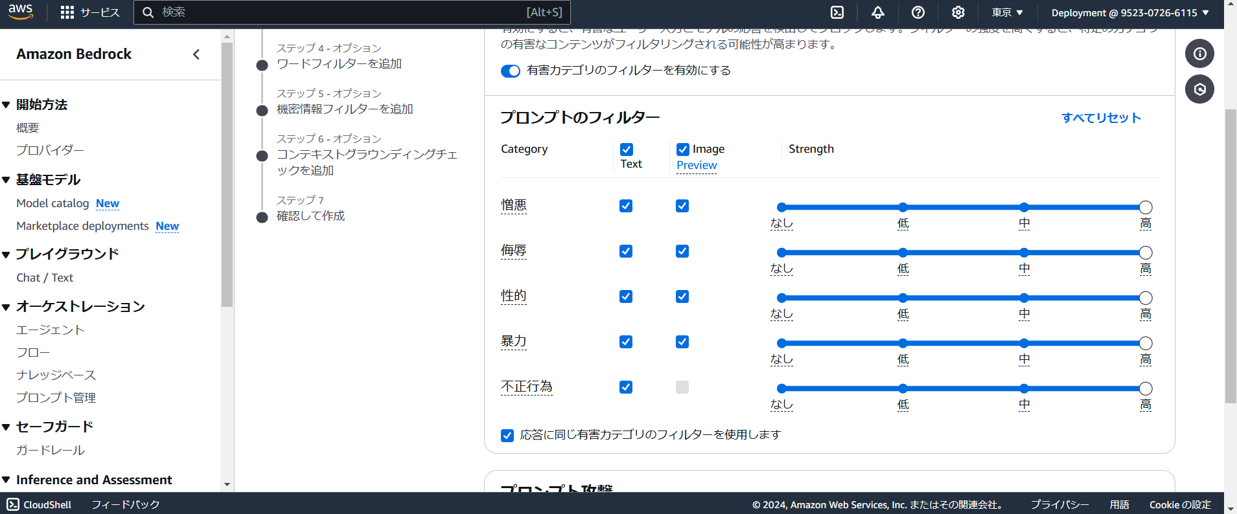
Task: Uncheck Image filter for 憎悪
Action: coord(682,206)
